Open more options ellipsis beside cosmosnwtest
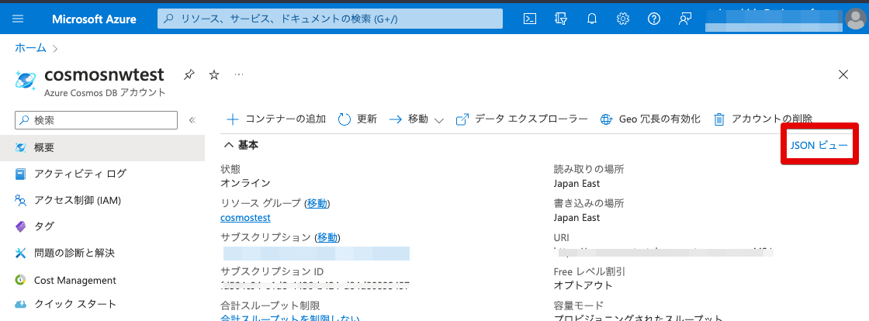This screenshot has height=321, width=869. pyautogui.click(x=239, y=74)
